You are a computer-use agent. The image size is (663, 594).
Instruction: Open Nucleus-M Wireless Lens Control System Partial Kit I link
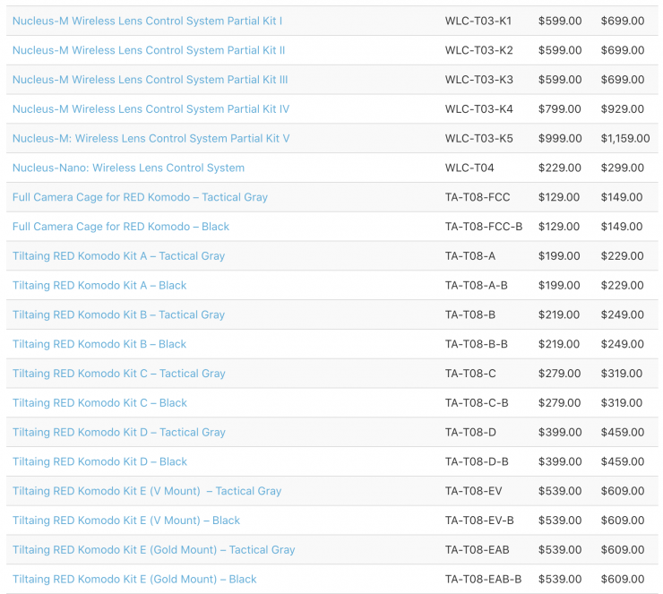[x=147, y=21]
